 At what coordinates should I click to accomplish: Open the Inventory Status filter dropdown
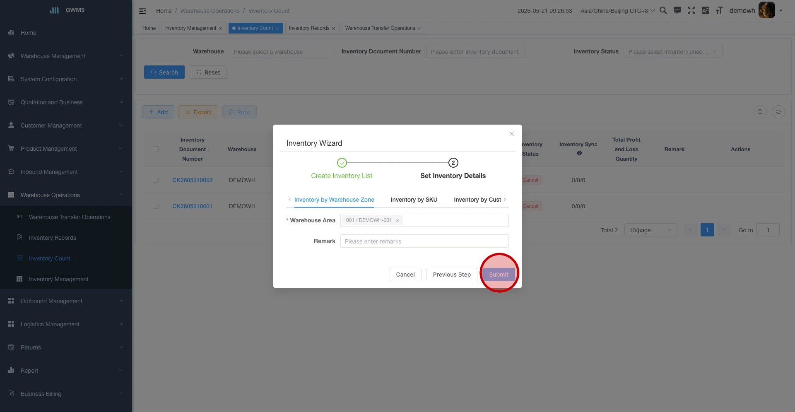click(673, 51)
